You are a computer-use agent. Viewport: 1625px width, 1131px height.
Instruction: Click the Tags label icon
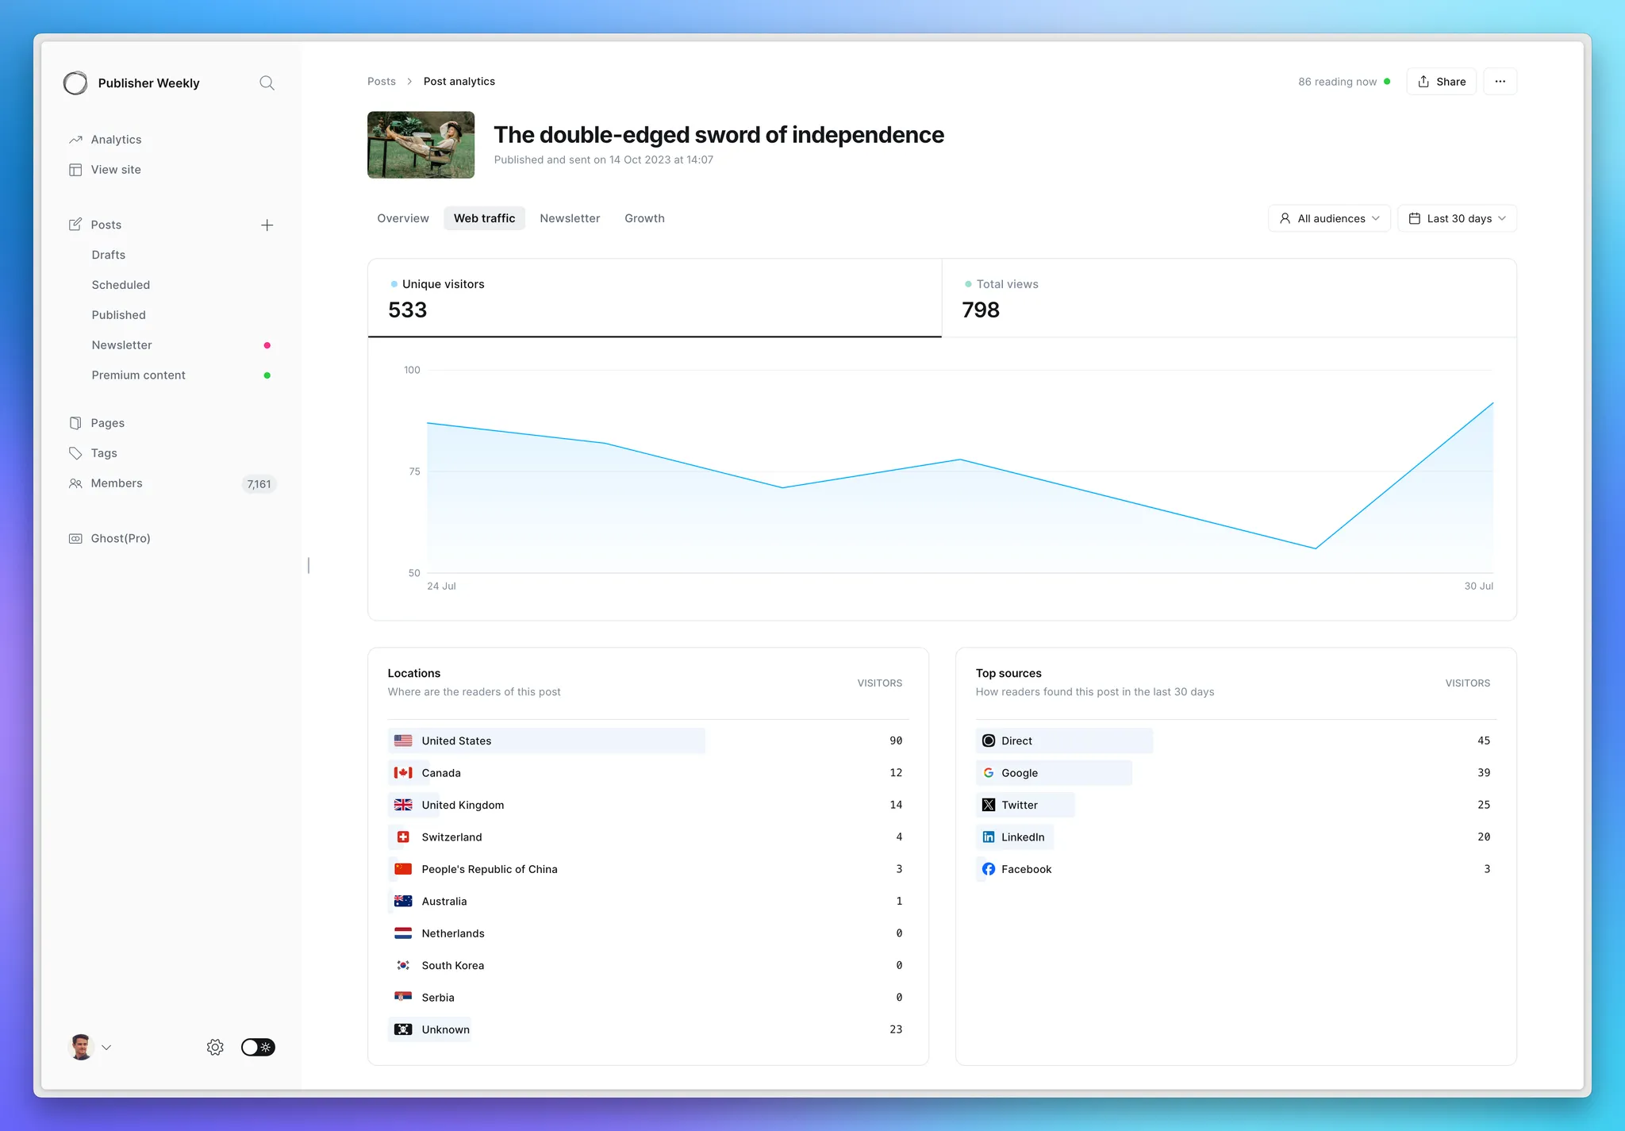pyautogui.click(x=75, y=453)
